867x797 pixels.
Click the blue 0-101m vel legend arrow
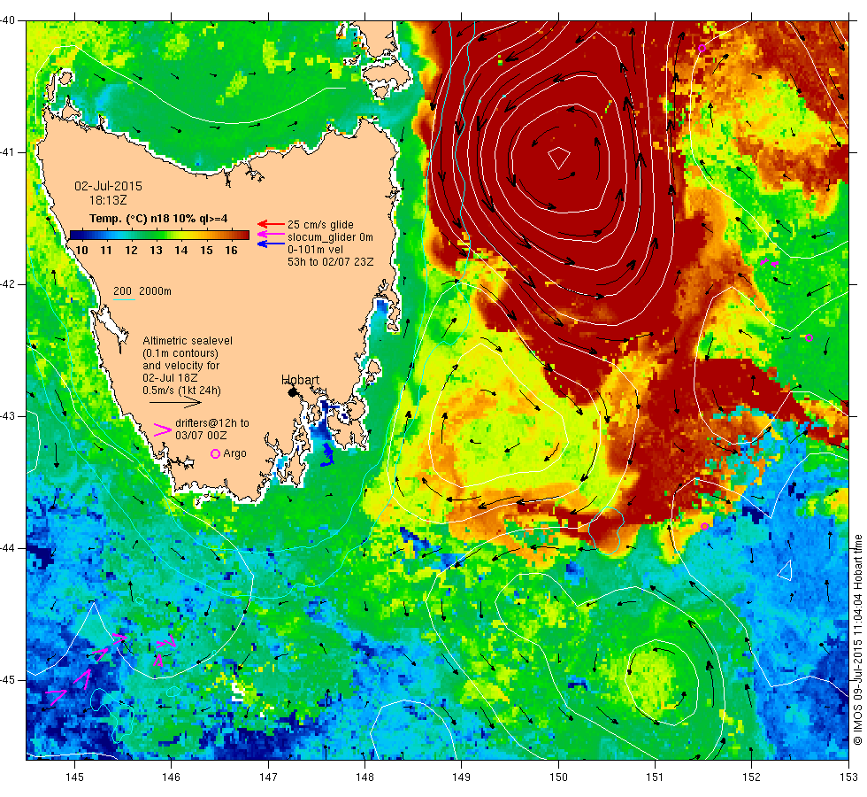(x=271, y=244)
